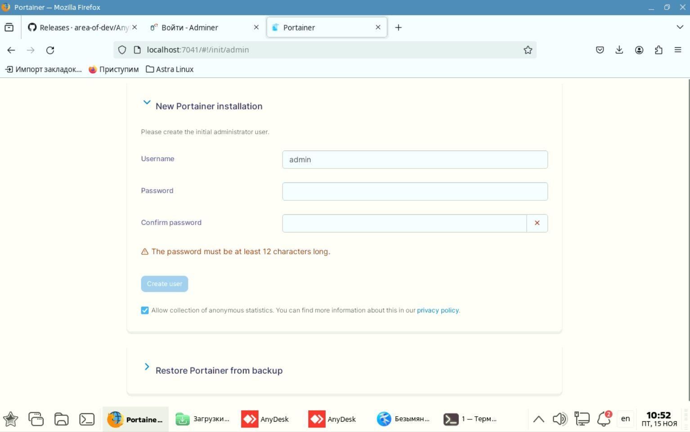The width and height of the screenshot is (690, 432).
Task: Click the Password input field
Action: pos(414,191)
